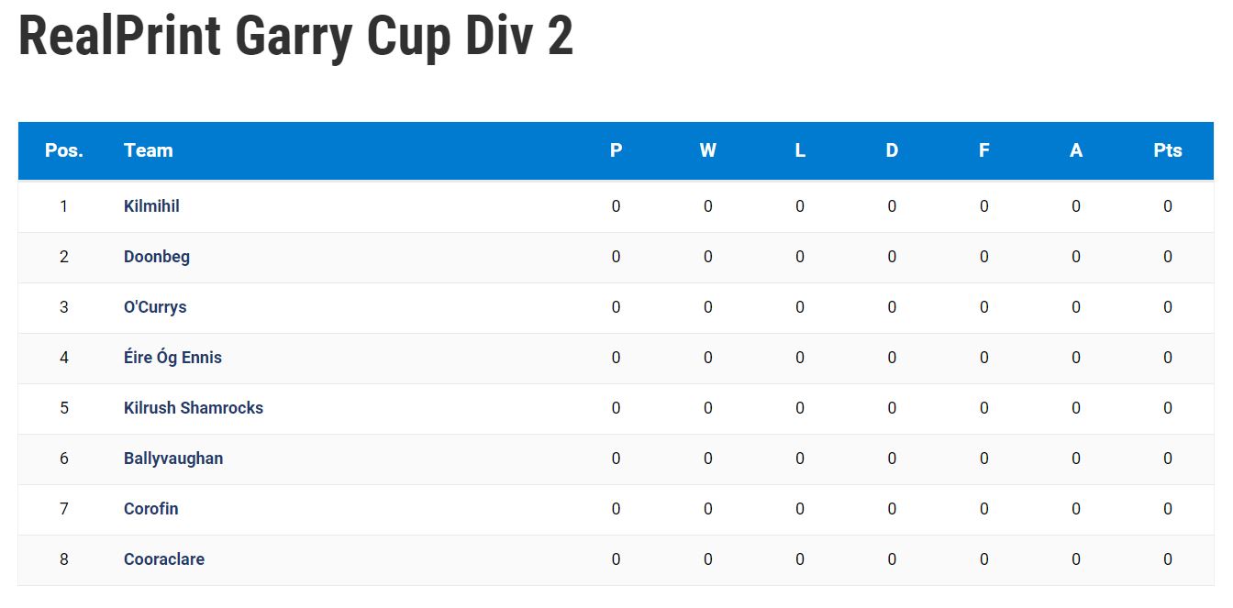Click the Pos. column header
This screenshot has height=608, width=1233.
(64, 150)
